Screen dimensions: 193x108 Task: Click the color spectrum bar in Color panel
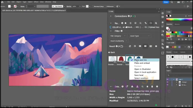tap(179, 20)
